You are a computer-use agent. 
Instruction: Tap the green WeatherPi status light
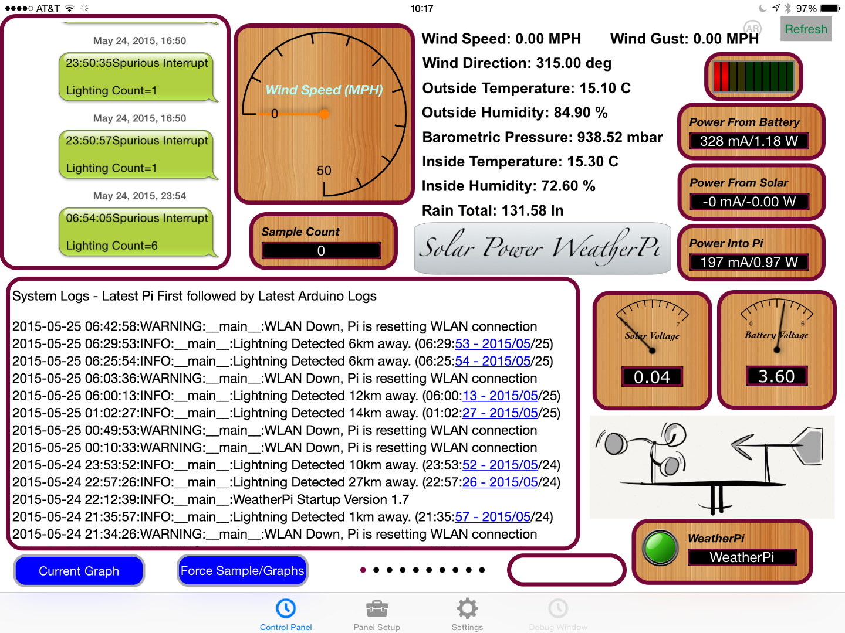(x=660, y=549)
